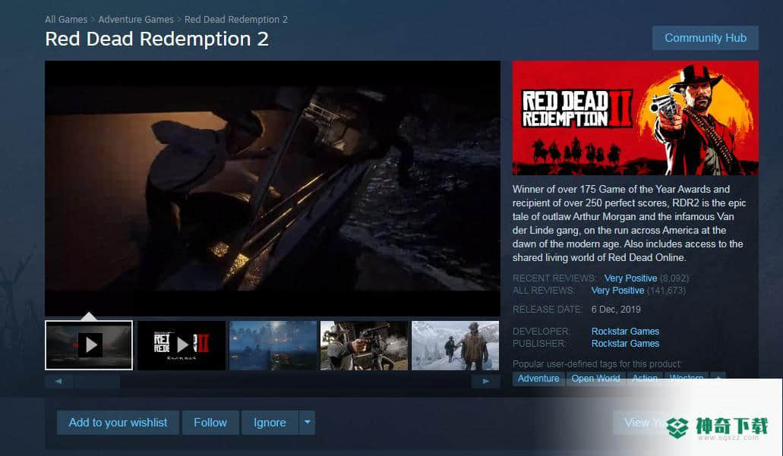Click the main video player area
783x456 pixels.
click(x=273, y=188)
